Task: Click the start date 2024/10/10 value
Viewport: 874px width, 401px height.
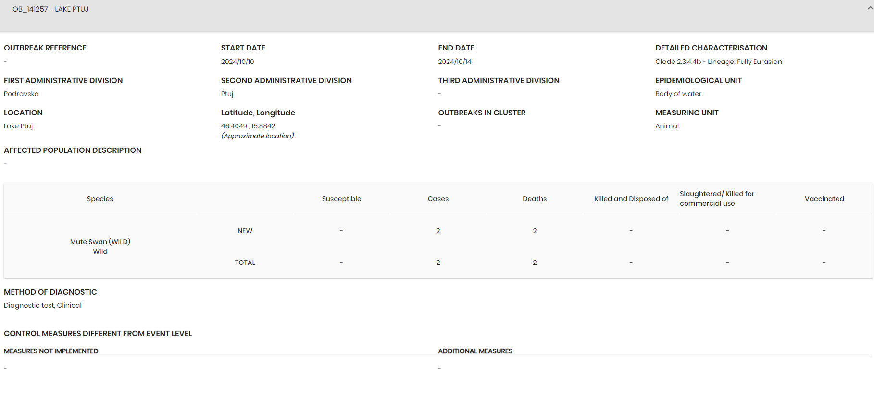Action: (237, 62)
